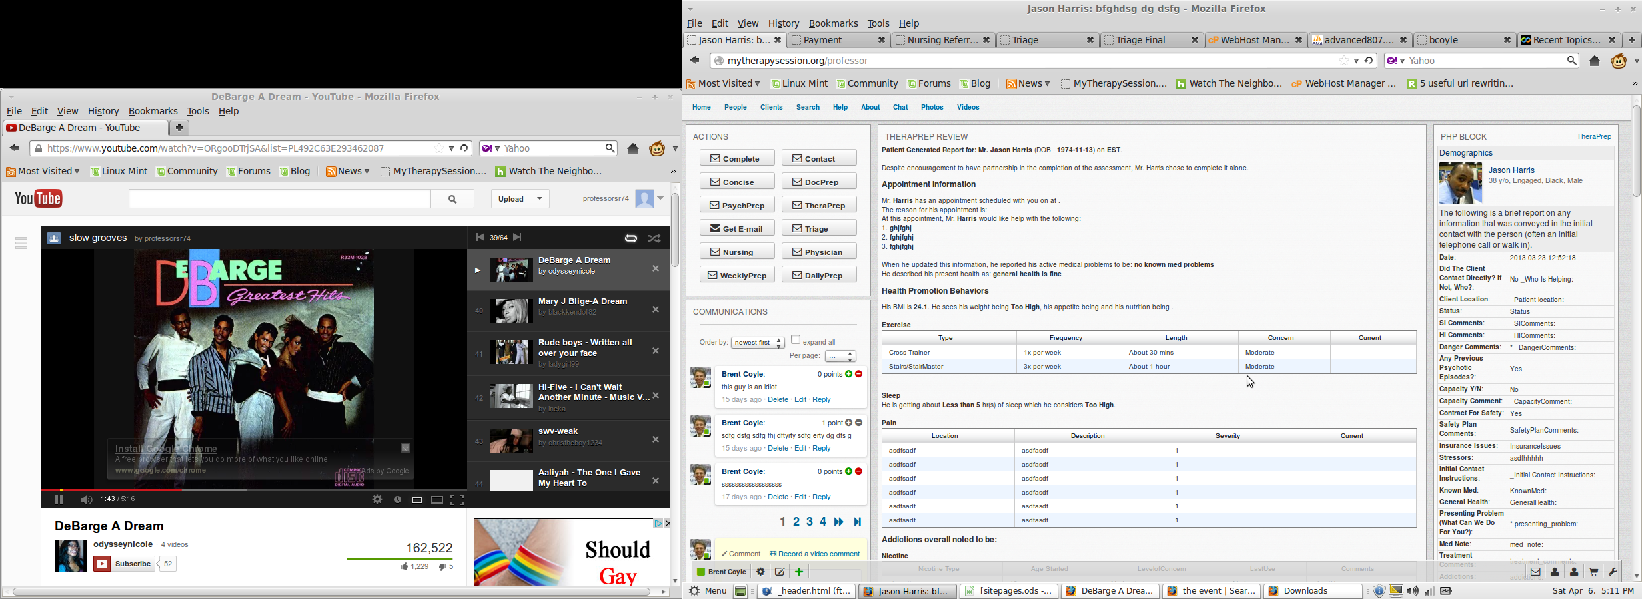Image resolution: width=1642 pixels, height=599 pixels.
Task: Open History menu in YouTube Firefox window
Action: (x=103, y=112)
